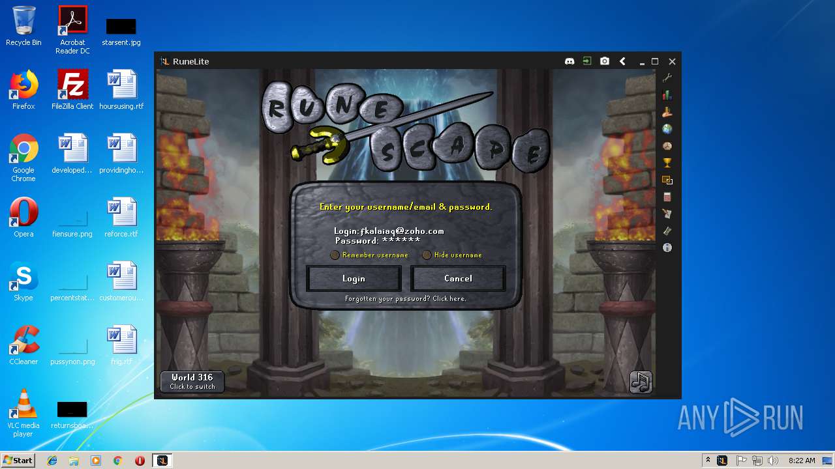Select the VLC media player shortcut
Viewport: 835px width, 469px height.
(x=23, y=413)
